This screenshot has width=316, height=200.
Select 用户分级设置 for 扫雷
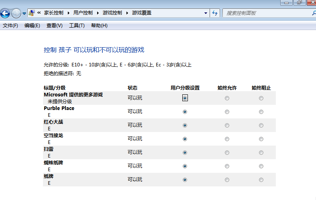click(x=185, y=153)
